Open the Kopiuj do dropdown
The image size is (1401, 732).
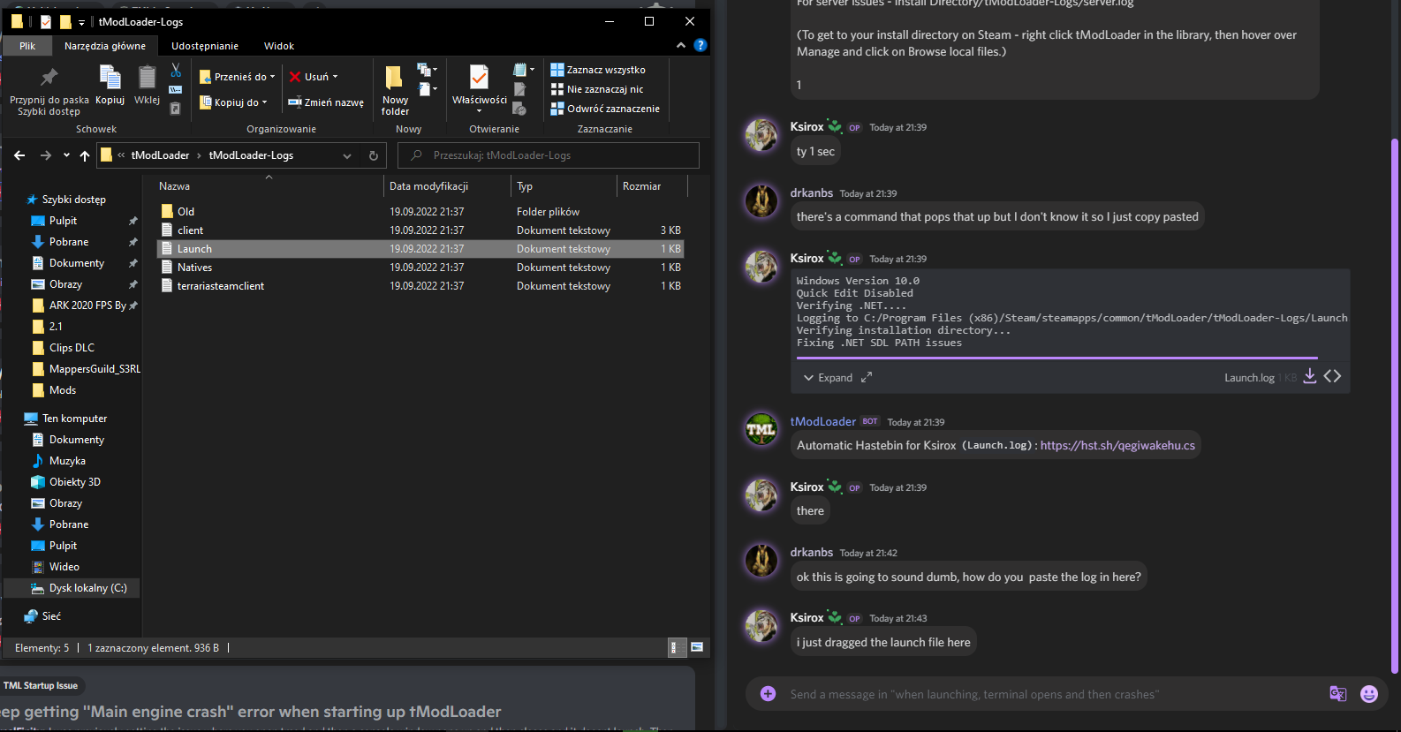234,102
